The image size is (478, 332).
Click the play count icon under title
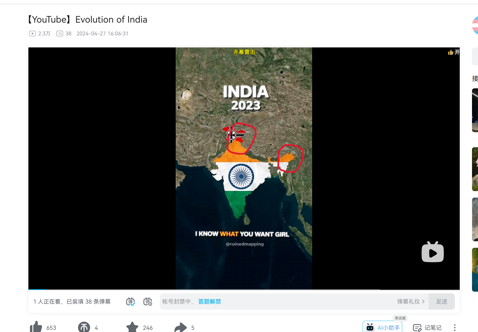32,34
